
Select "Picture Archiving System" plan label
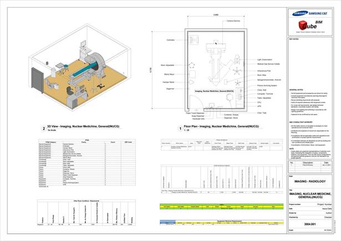[x=267, y=86]
